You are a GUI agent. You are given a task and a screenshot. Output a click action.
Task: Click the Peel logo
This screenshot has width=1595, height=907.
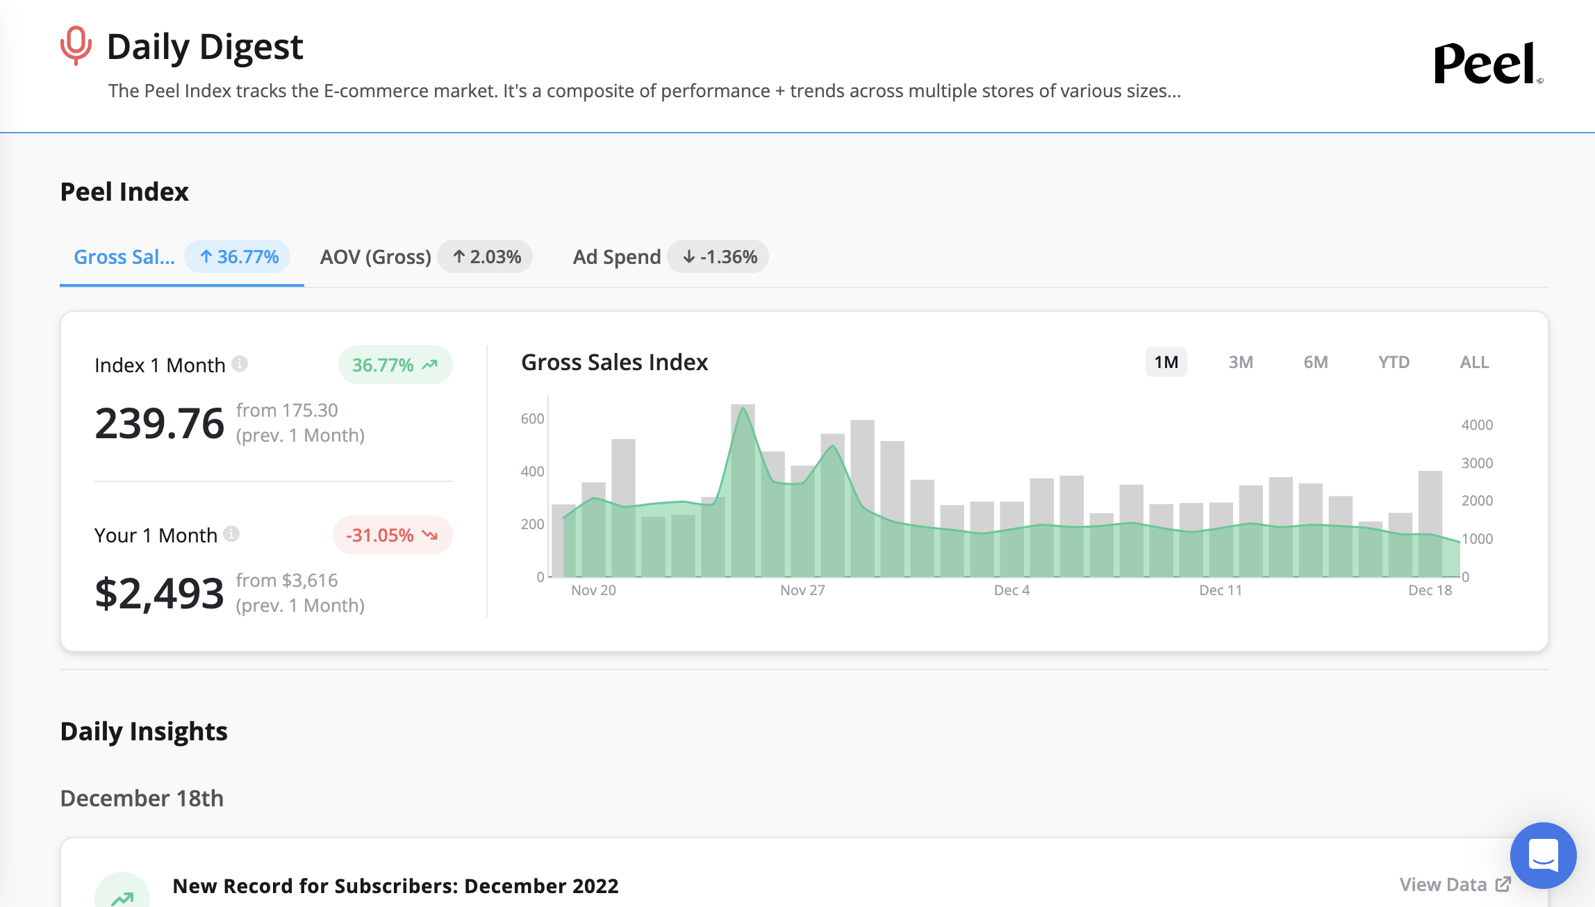[x=1487, y=63]
